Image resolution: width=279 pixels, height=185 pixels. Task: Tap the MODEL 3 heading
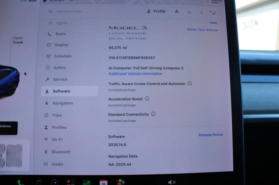coord(128,28)
